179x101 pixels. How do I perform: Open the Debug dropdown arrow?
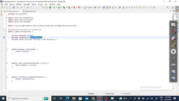click(56, 8)
